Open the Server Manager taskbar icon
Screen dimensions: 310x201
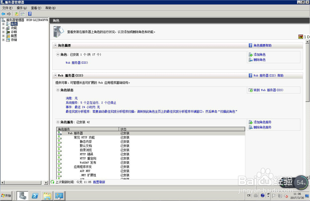point(22,195)
